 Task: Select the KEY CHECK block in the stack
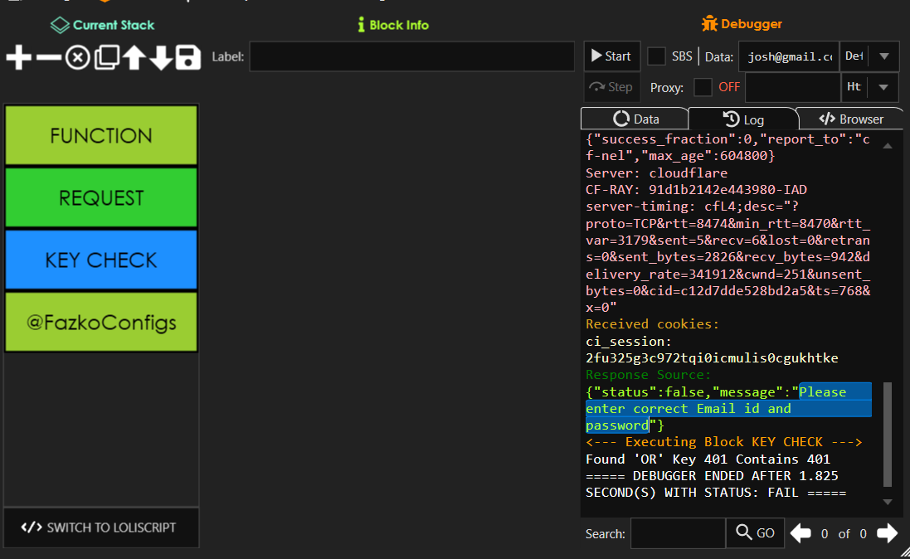tap(100, 260)
